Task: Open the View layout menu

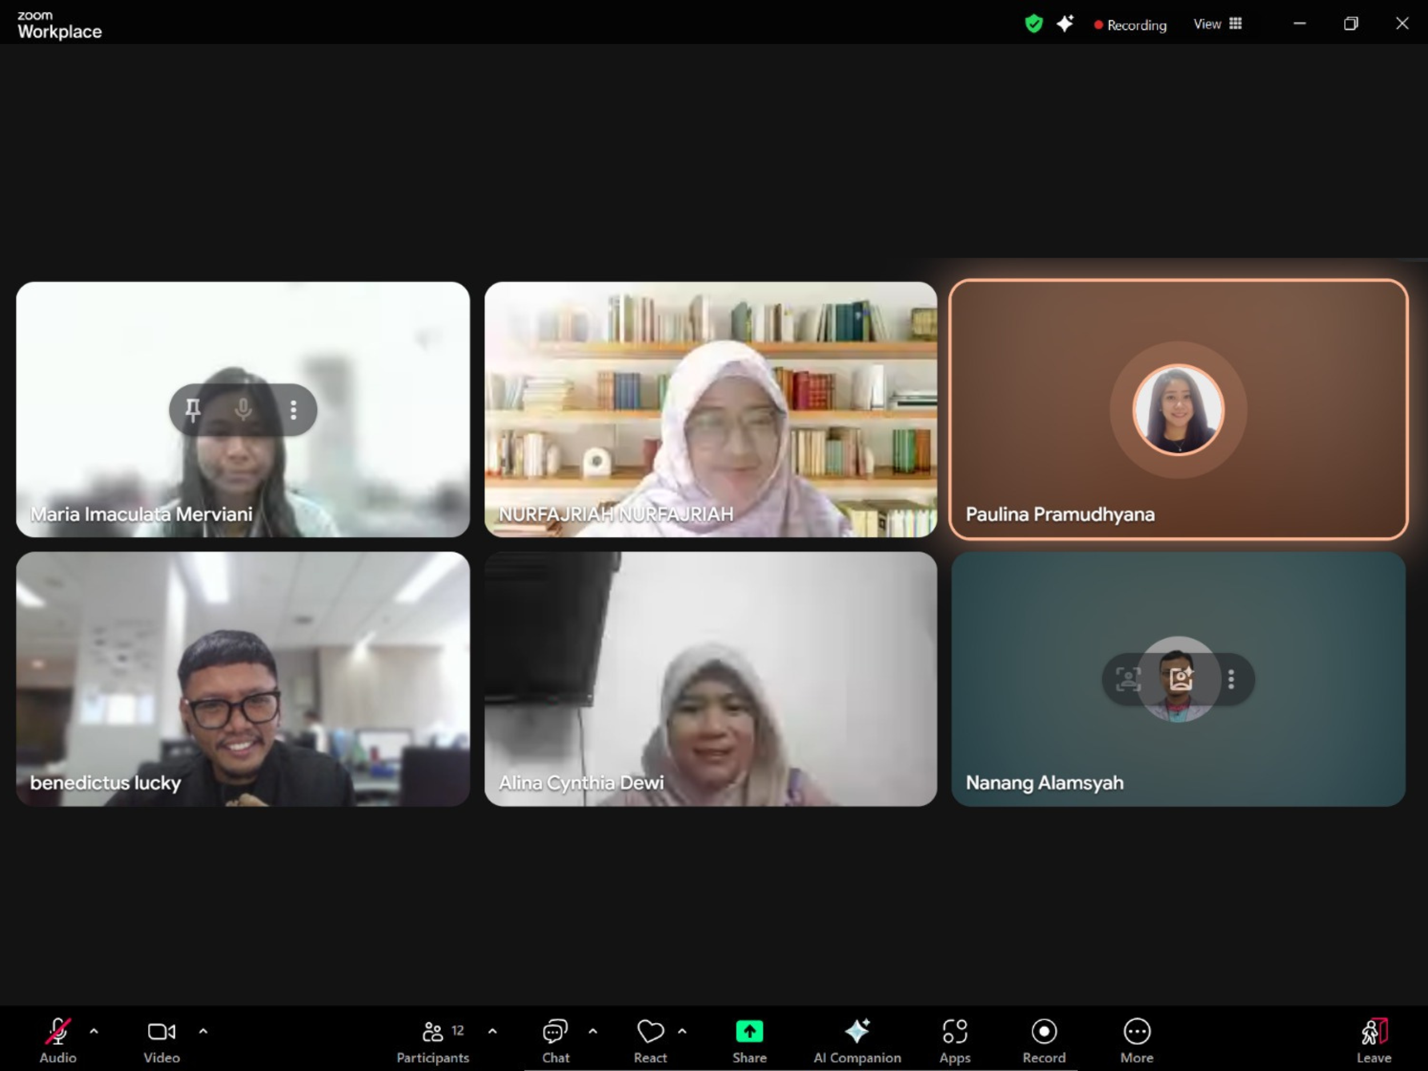Action: [x=1218, y=25]
